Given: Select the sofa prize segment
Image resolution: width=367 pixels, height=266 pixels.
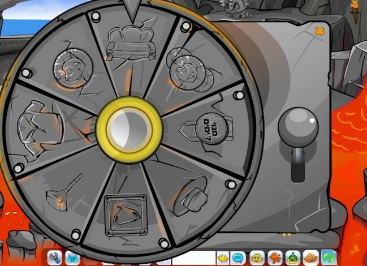Looking at the screenshot, I should [x=131, y=44].
